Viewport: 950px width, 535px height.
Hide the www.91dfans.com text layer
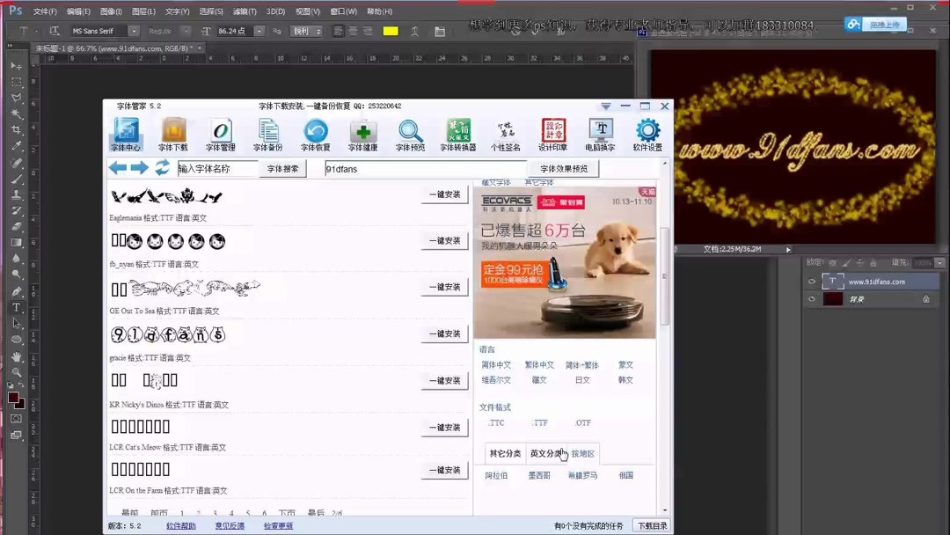click(812, 281)
